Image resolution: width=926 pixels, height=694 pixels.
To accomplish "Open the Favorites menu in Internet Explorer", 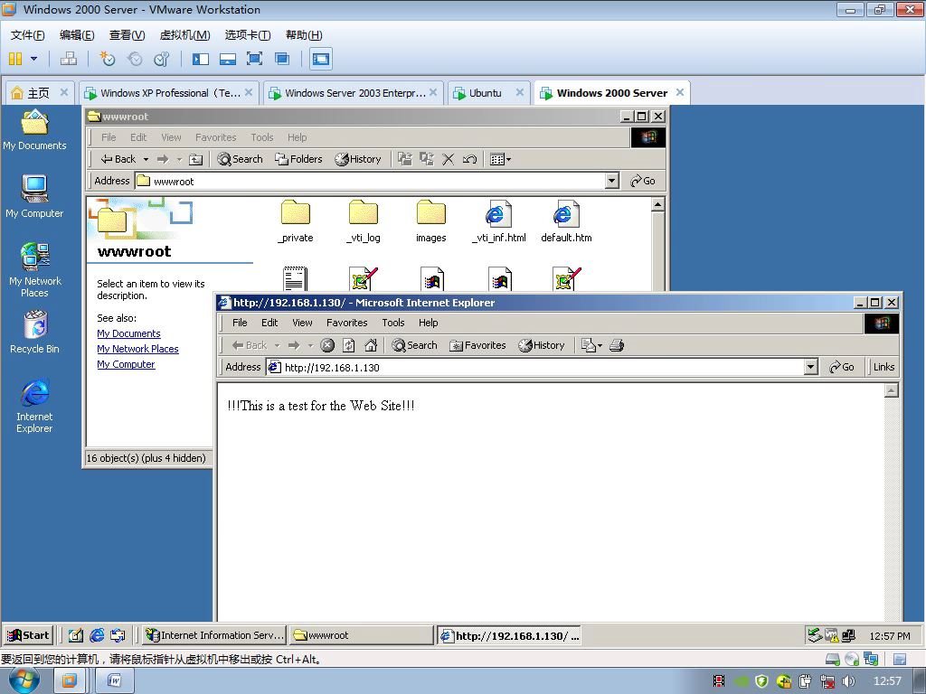I will 346,323.
